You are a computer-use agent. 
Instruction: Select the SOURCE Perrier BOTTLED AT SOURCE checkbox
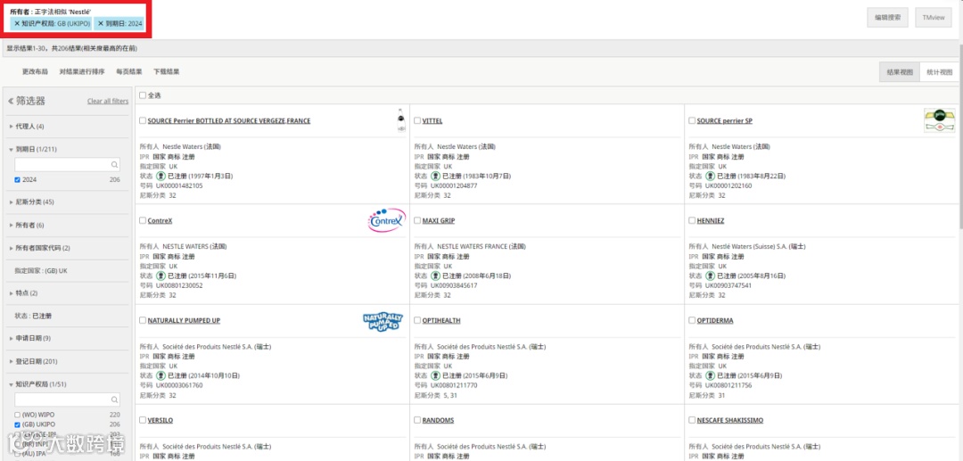[143, 121]
